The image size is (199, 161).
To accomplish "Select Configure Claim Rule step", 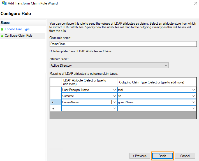I will tap(18, 36).
